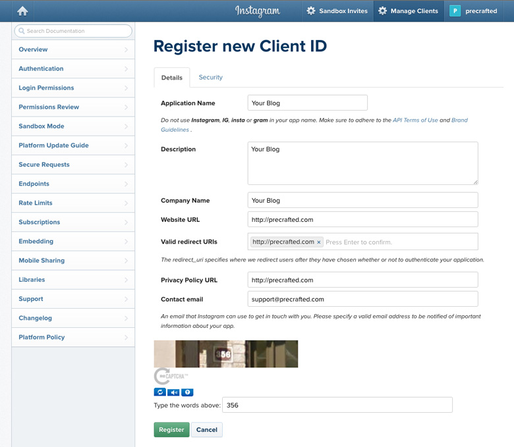Click the Description resize handle

click(475, 182)
